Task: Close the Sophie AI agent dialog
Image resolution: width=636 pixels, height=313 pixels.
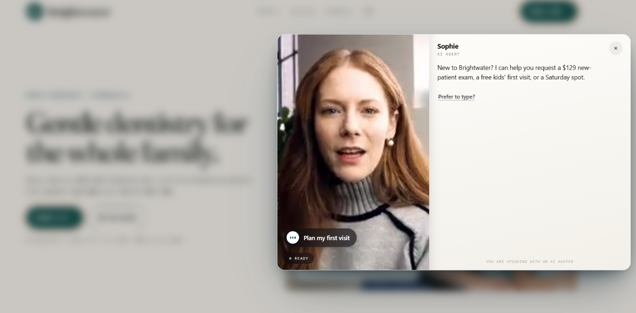Action: click(616, 48)
